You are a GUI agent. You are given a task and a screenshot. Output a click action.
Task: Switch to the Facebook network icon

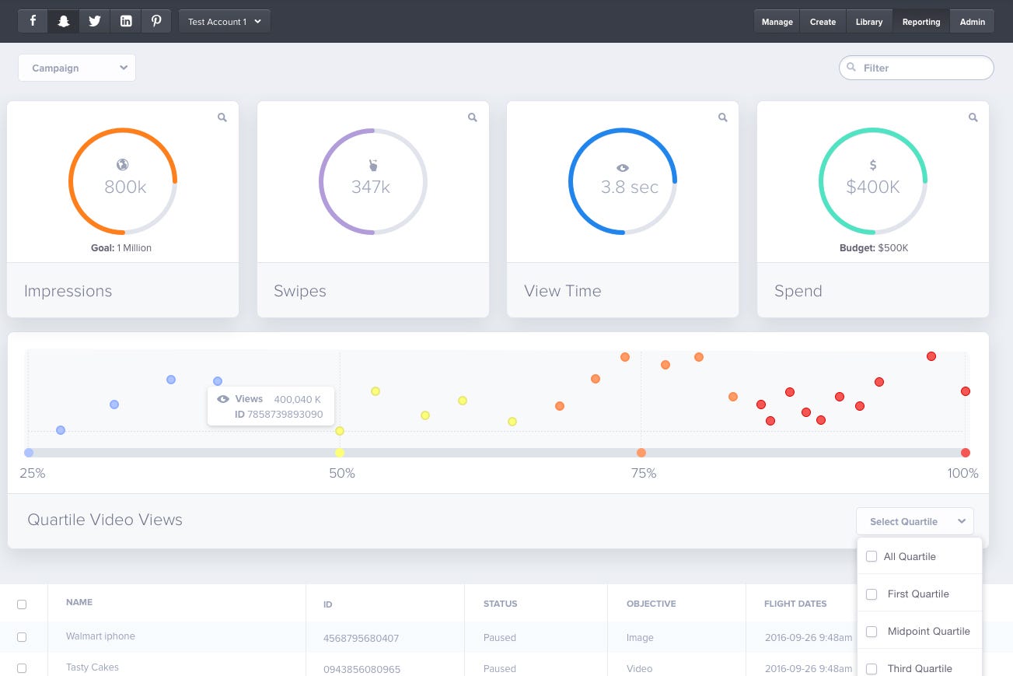[33, 21]
